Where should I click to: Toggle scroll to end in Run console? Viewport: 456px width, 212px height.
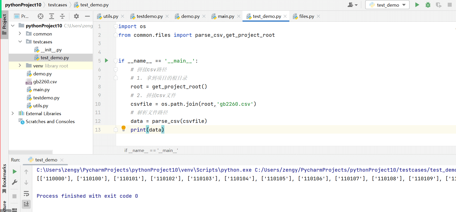tap(26, 204)
